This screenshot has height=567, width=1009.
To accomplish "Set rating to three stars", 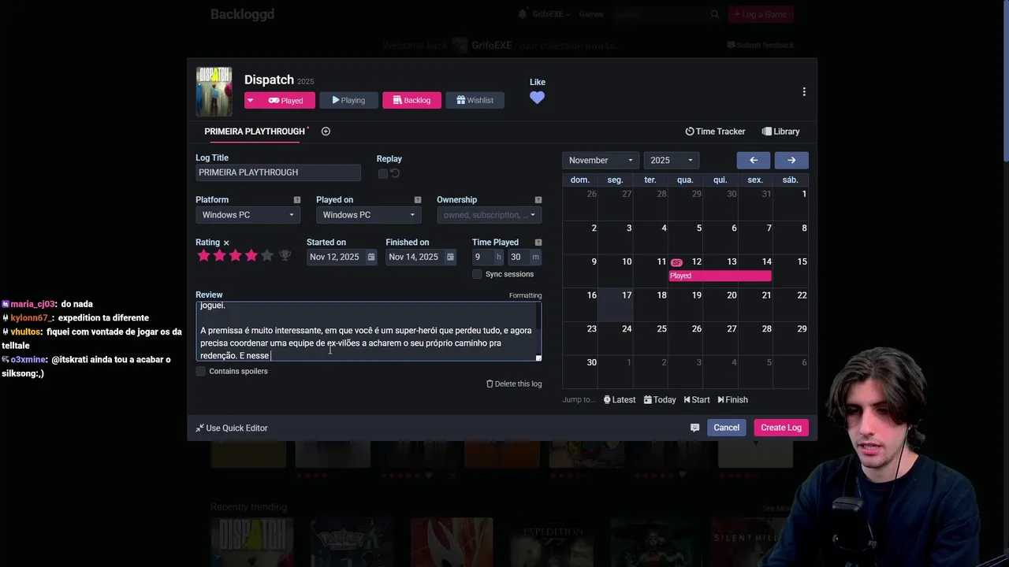I will (235, 256).
